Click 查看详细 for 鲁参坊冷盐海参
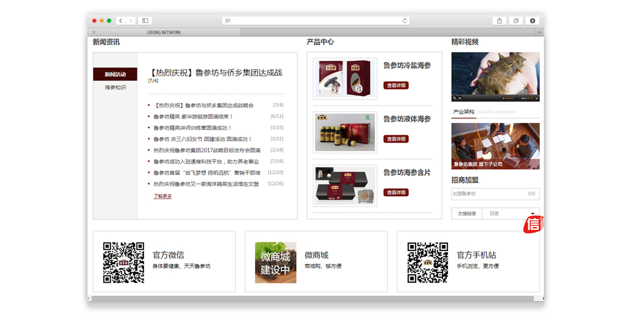 (x=396, y=85)
